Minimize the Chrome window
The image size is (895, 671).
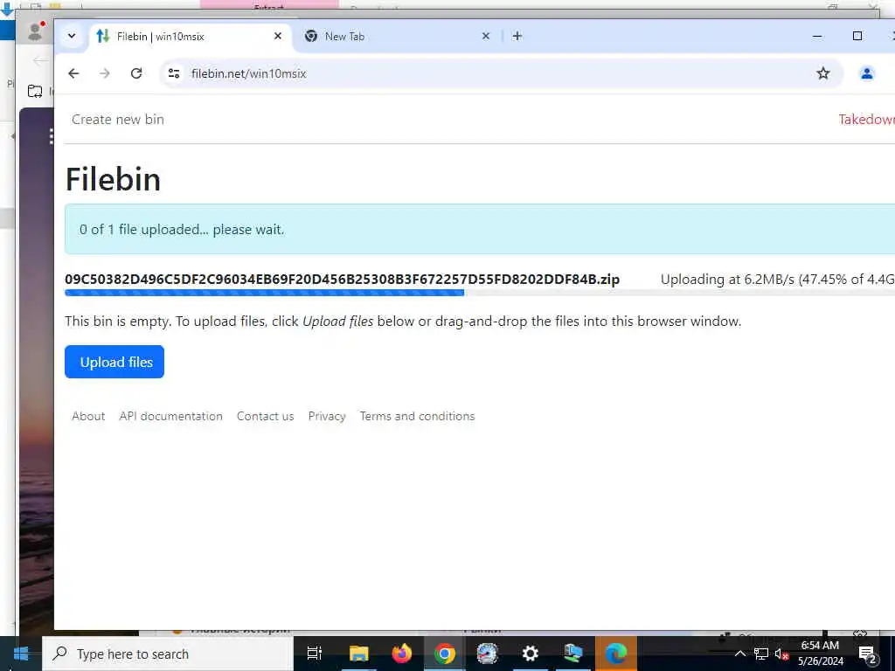click(x=817, y=36)
